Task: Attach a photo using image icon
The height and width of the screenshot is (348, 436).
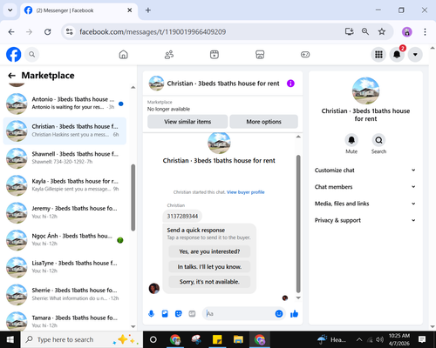Action: click(165, 314)
